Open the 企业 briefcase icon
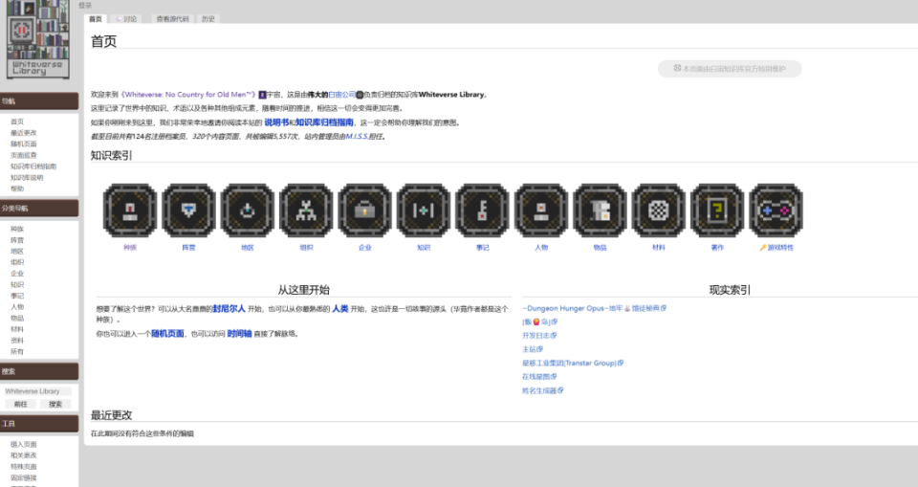Image resolution: width=918 pixels, height=487 pixels. click(364, 210)
